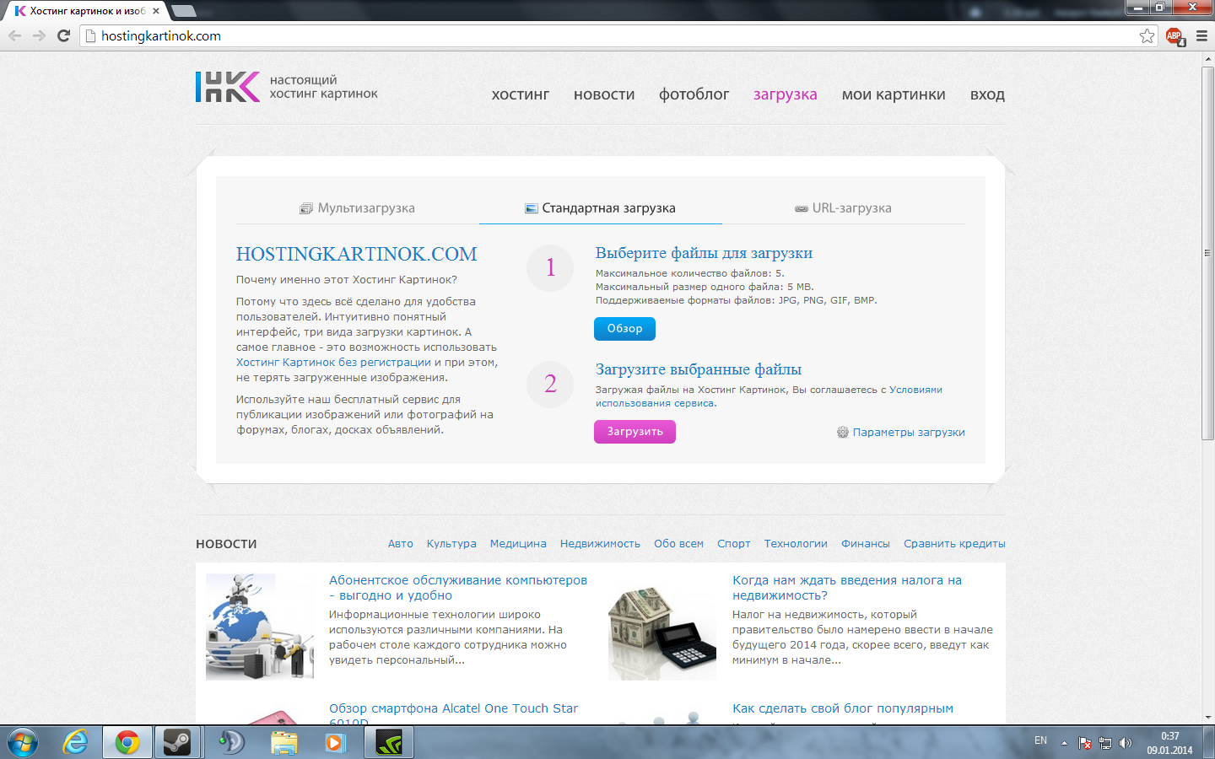Click the volume speaker tray icon
Viewport: 1215px width, 759px height.
click(1125, 743)
